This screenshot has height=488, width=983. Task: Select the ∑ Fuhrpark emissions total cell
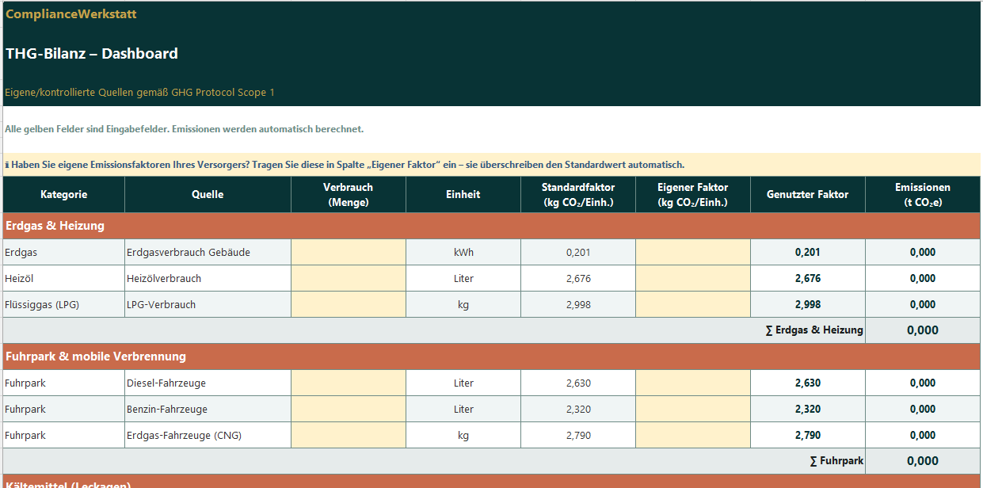922,461
